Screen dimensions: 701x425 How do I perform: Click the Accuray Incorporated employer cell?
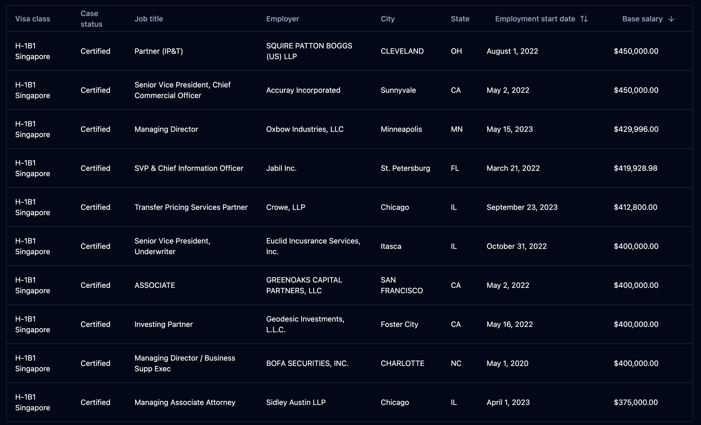tap(303, 90)
